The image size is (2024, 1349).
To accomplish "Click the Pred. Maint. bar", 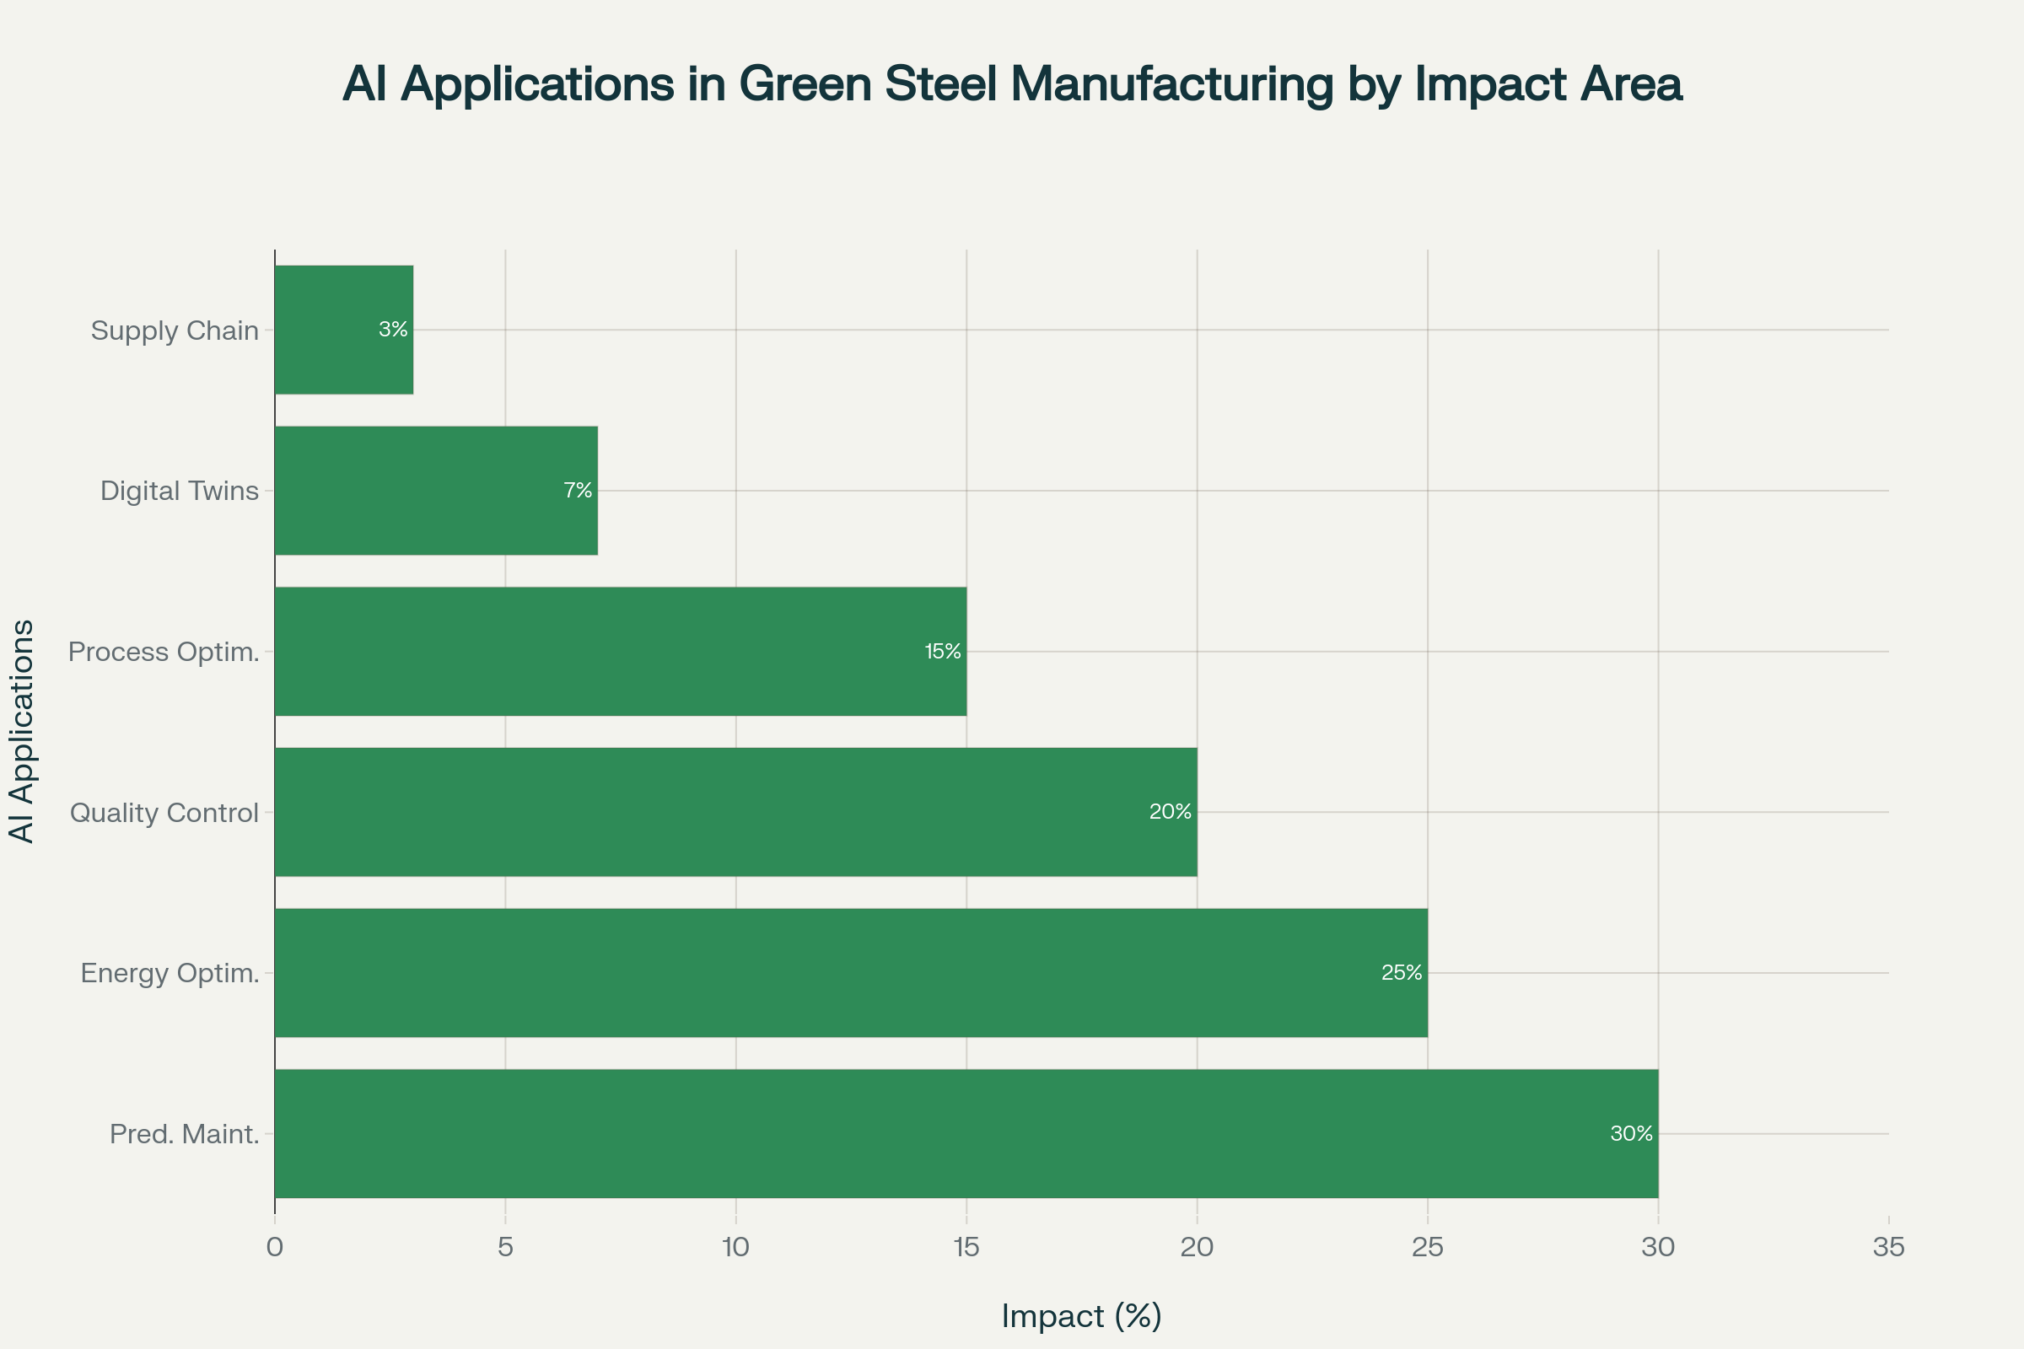I will click(x=966, y=1134).
